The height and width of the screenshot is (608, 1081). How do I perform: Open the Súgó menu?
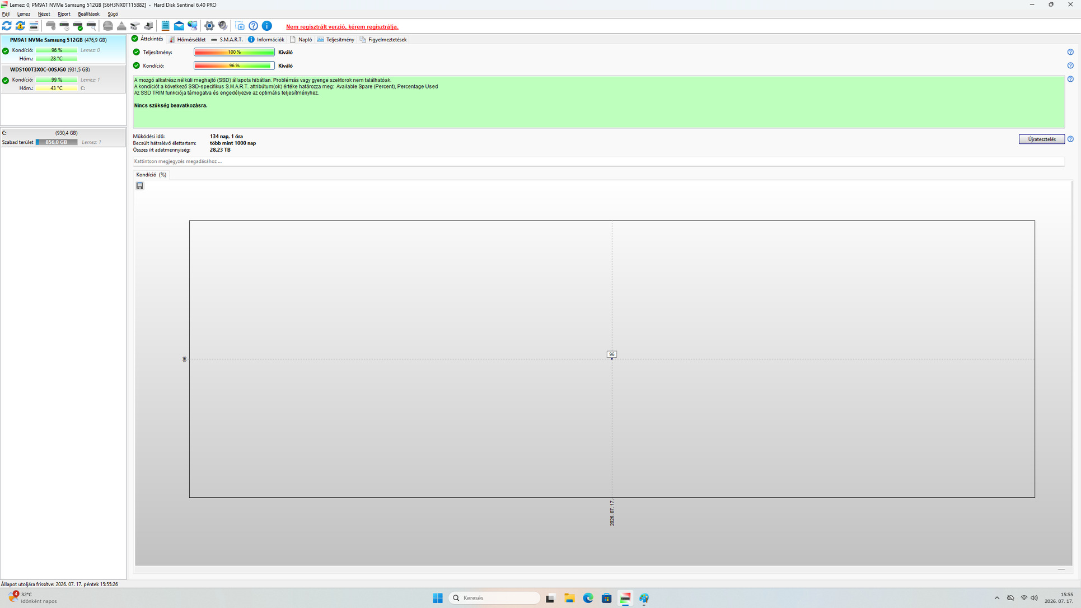pos(113,14)
